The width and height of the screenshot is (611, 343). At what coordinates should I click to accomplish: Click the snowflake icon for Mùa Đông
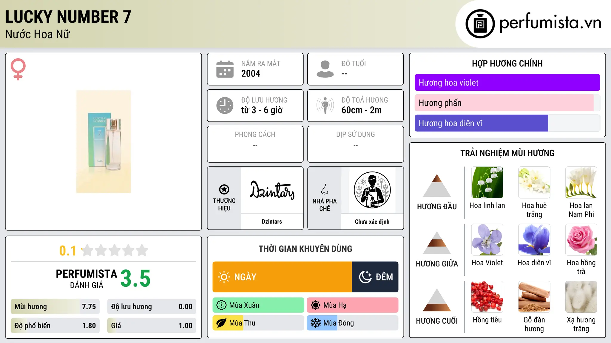316,323
